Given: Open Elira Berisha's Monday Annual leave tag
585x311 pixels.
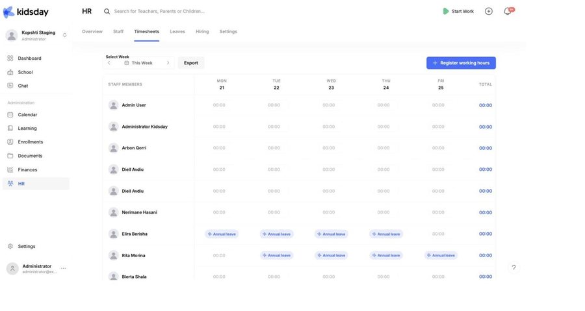Looking at the screenshot, I should click(222, 234).
